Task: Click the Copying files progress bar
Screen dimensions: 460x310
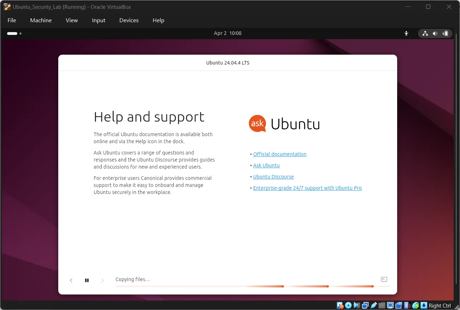Action: pos(251,286)
